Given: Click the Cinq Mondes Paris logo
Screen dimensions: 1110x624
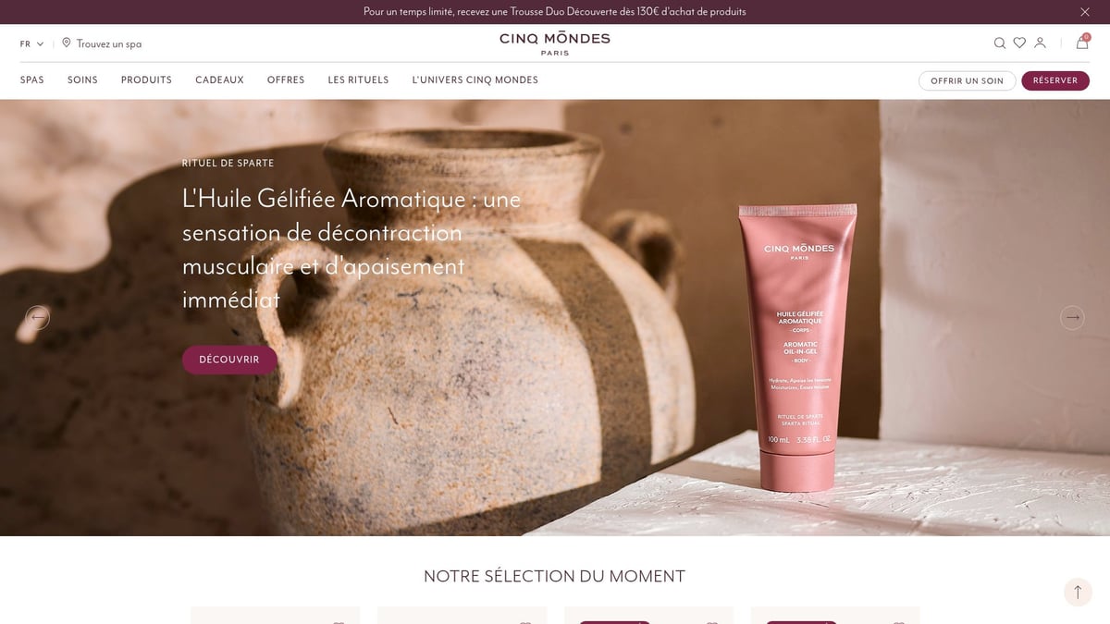Looking at the screenshot, I should (555, 43).
